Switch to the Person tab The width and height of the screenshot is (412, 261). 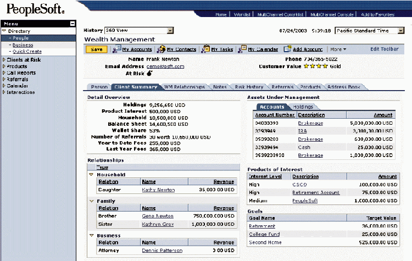[x=99, y=87]
